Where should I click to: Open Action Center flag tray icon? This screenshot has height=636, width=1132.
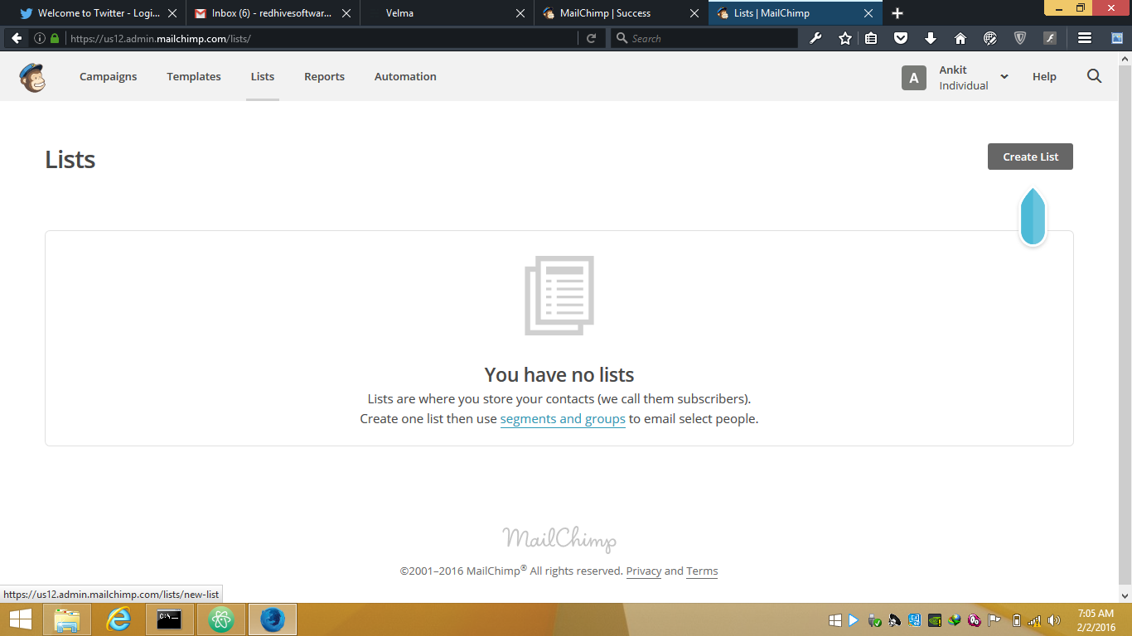pos(994,620)
